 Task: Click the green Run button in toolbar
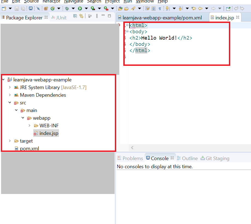(80, 8)
